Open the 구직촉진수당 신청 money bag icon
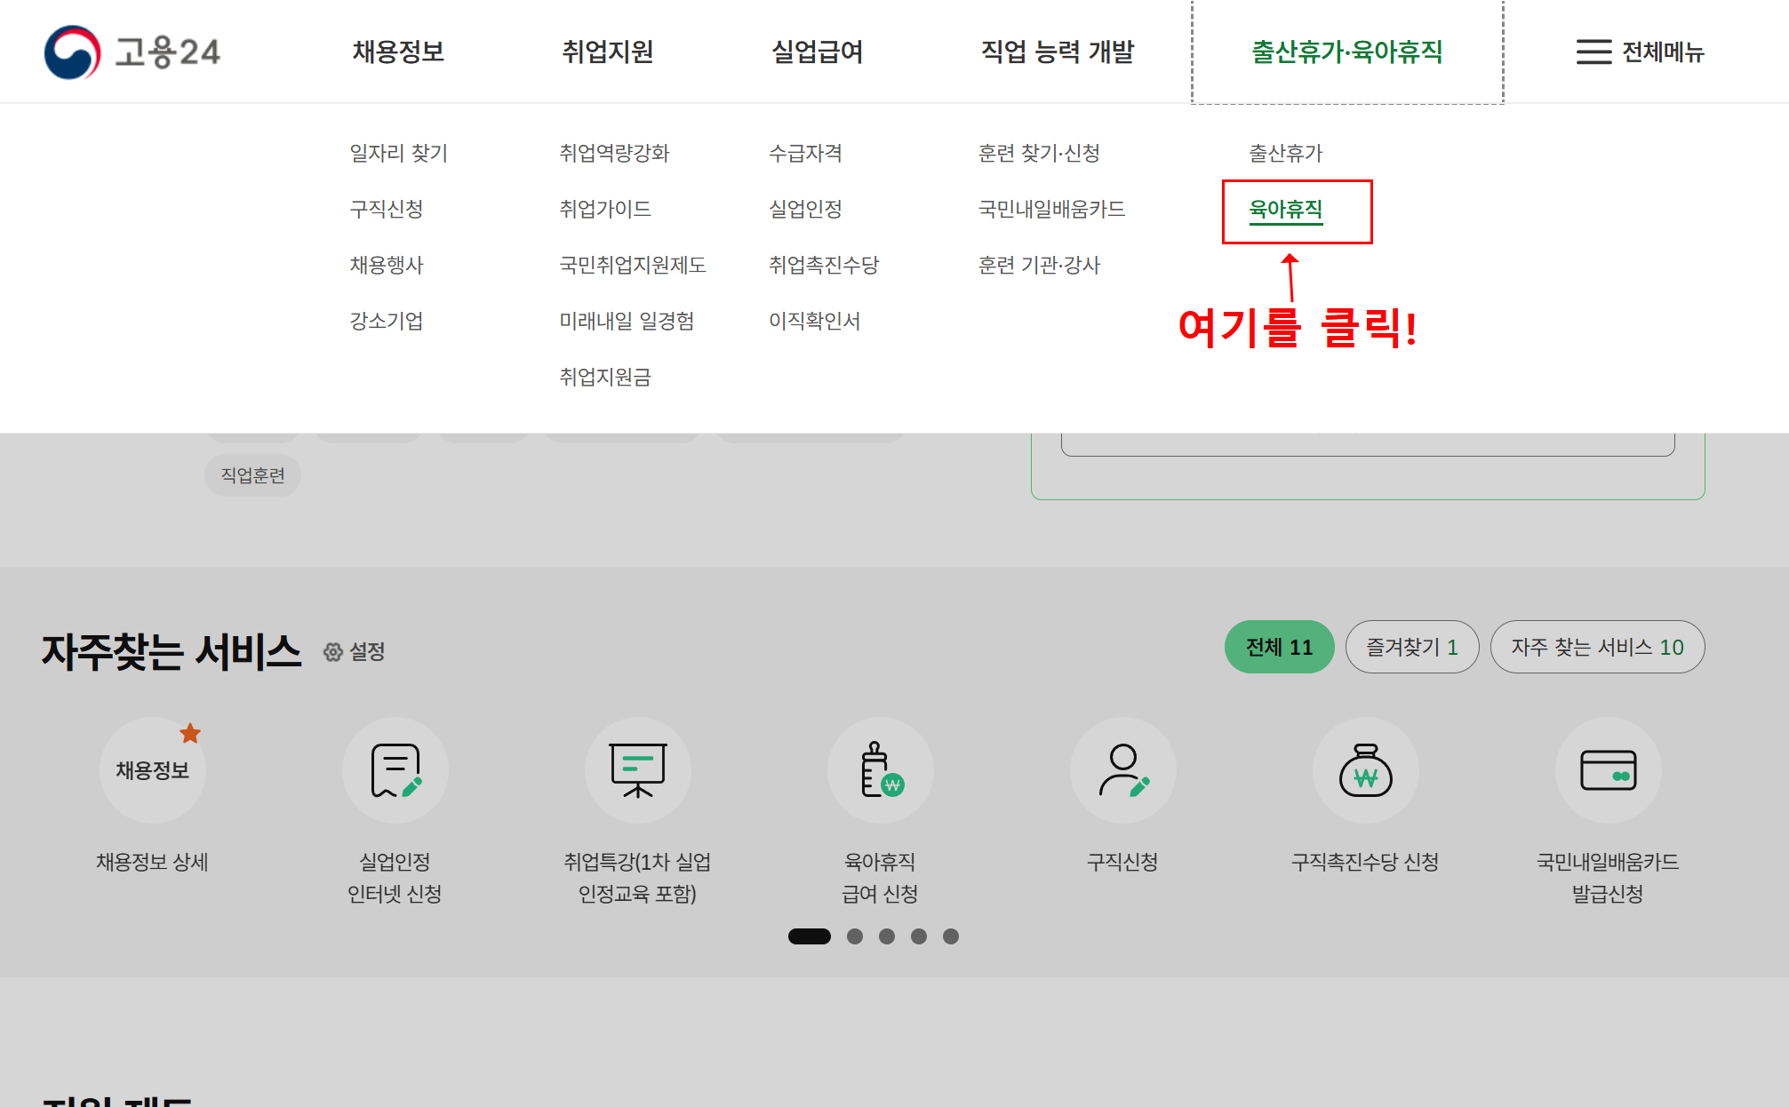This screenshot has width=1789, height=1107. pos(1365,770)
